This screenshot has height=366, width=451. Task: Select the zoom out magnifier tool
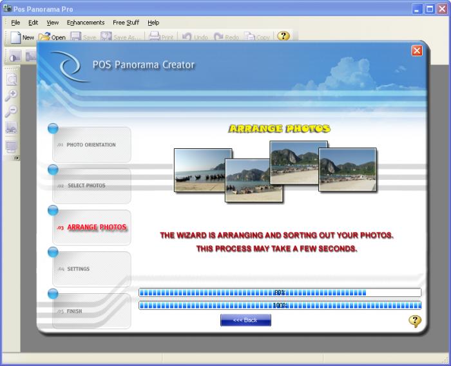pos(11,111)
